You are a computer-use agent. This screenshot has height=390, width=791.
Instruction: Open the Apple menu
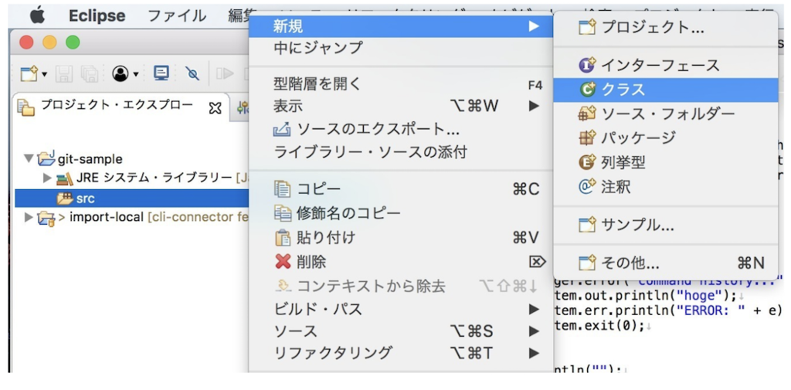click(x=37, y=15)
